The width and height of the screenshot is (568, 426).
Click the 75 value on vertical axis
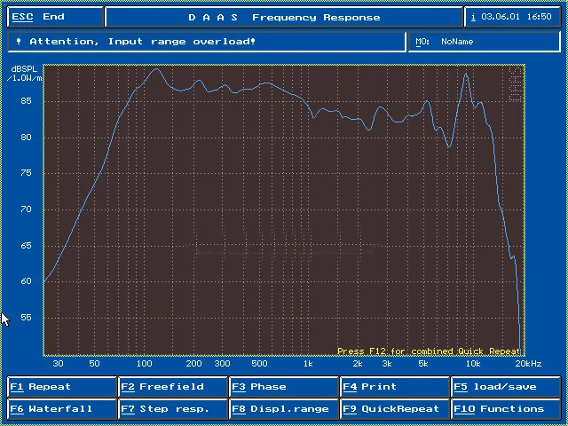click(26, 173)
